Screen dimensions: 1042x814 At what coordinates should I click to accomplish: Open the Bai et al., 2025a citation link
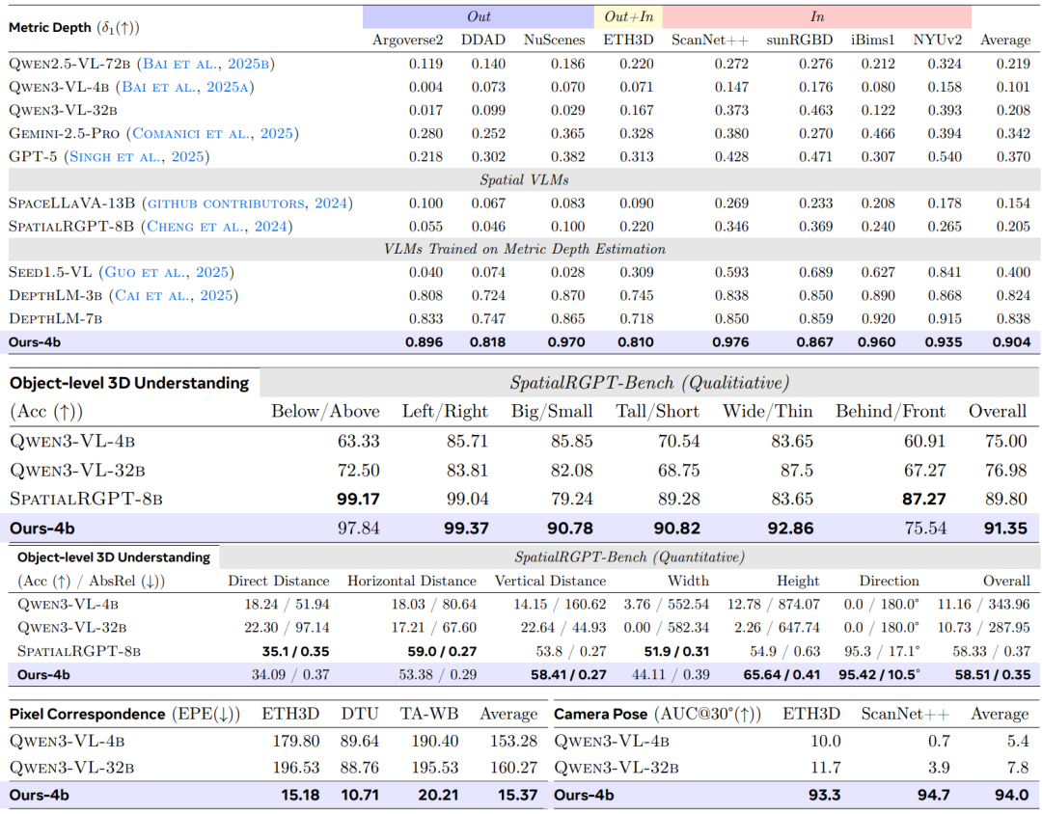click(184, 87)
